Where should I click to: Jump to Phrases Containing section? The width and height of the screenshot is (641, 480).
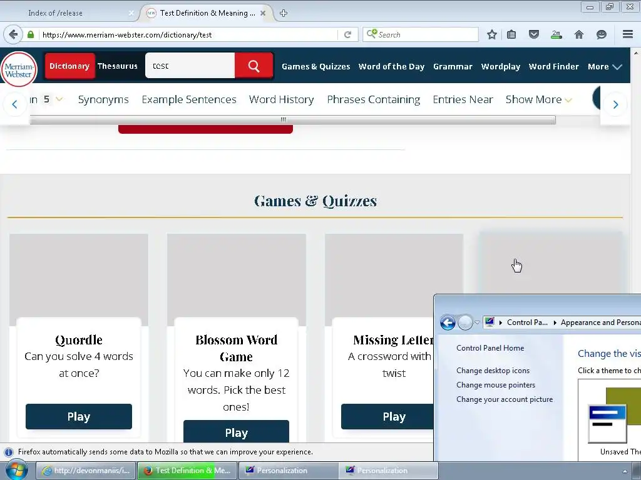coord(374,99)
